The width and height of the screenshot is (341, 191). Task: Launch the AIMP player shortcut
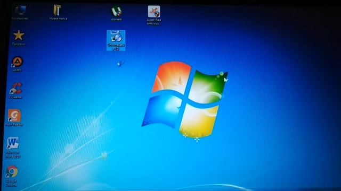tap(17, 64)
